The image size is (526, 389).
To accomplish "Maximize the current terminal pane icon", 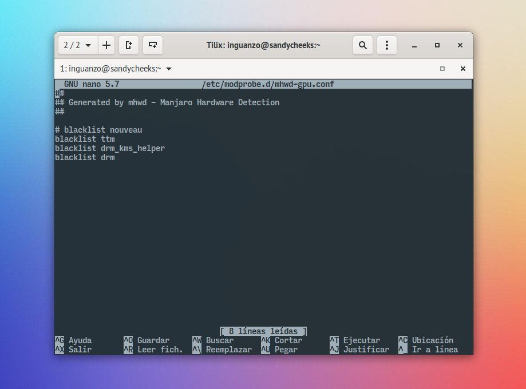I will coord(442,68).
